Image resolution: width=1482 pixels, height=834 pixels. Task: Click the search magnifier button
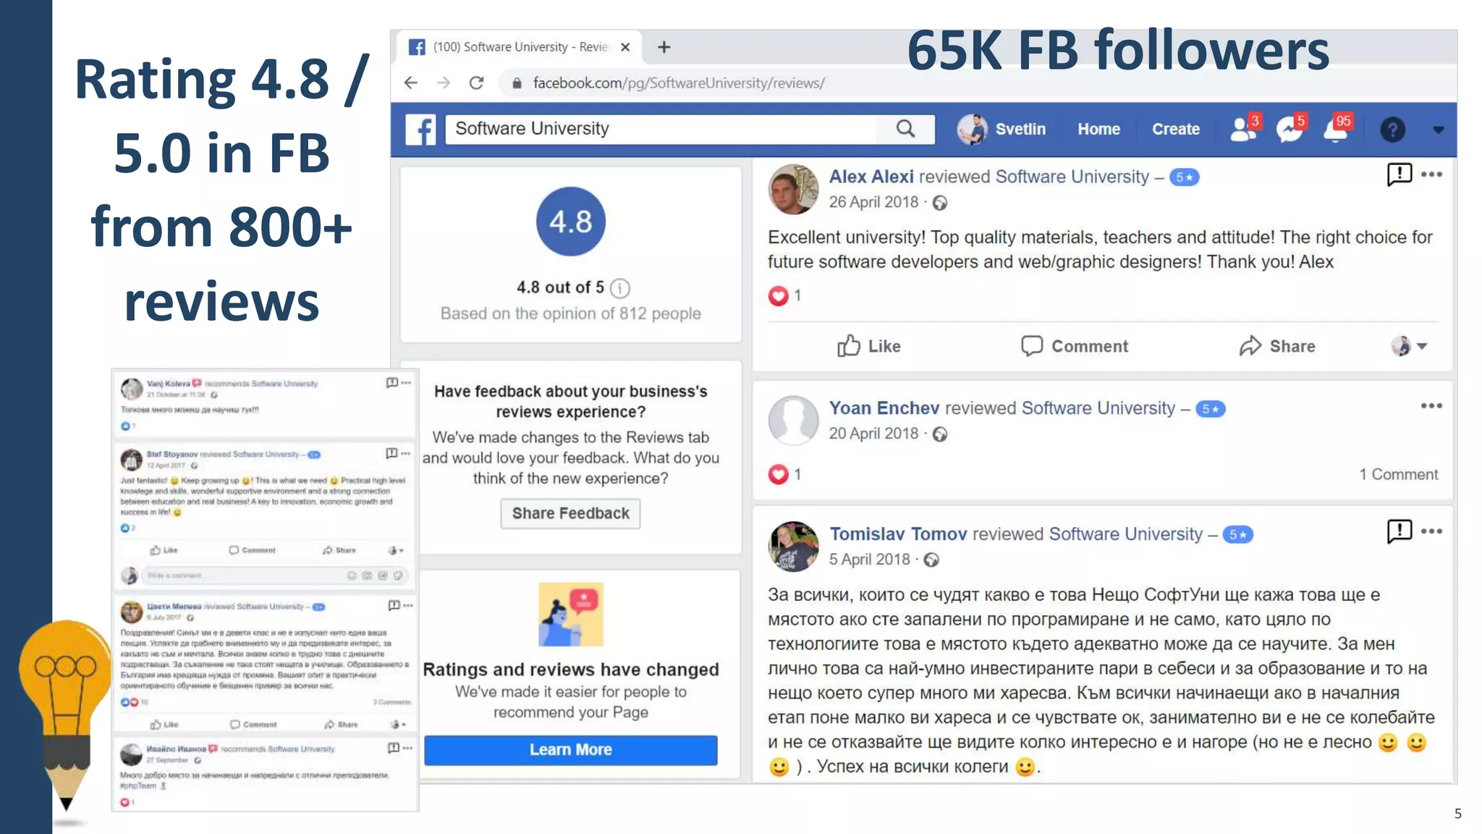(905, 129)
